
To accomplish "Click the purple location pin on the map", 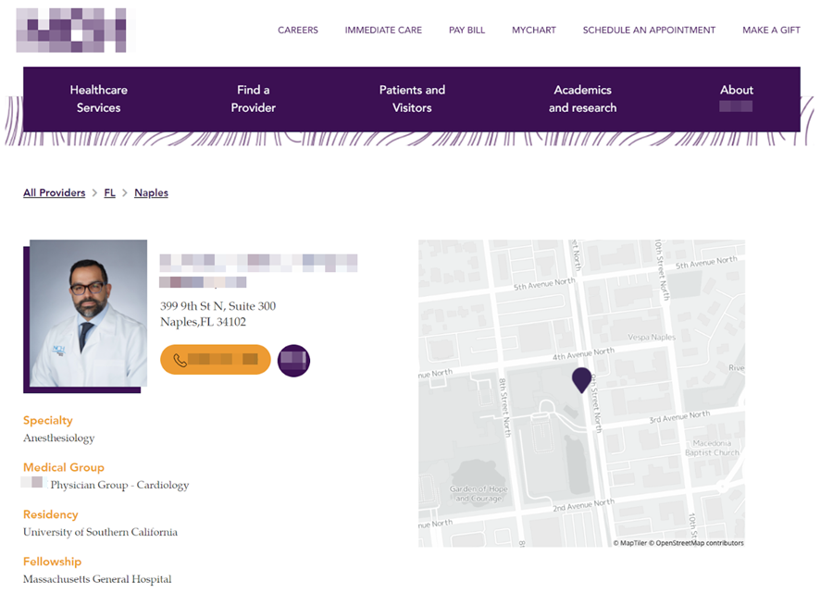I will [x=581, y=379].
